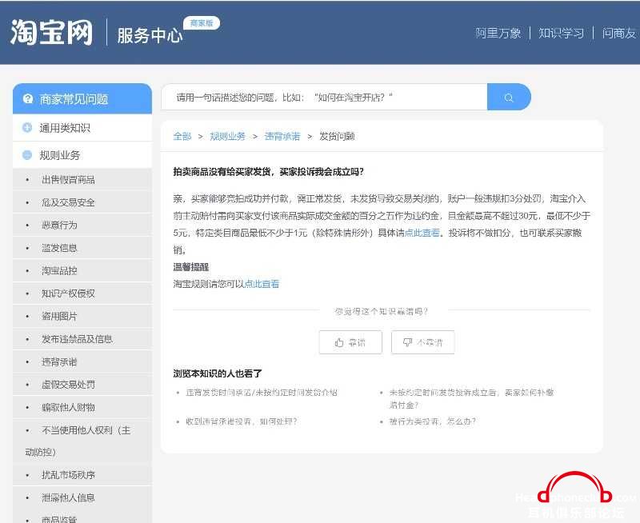Open 知识学习 in the top navigation
Image resolution: width=640 pixels, height=523 pixels.
click(x=561, y=33)
